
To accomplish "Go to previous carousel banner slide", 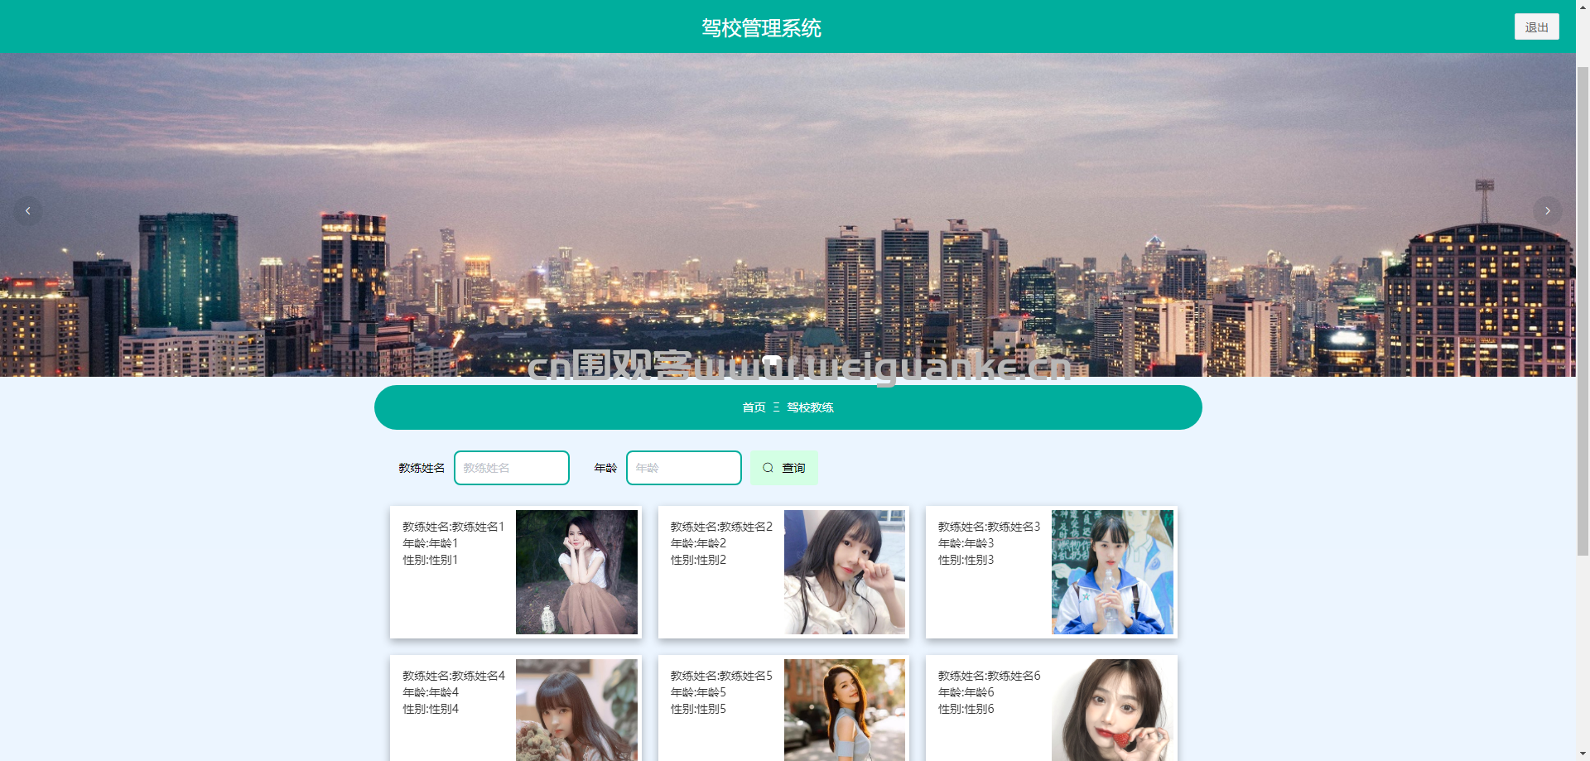I will (x=27, y=210).
